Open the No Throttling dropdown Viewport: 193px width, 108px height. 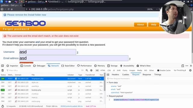180,70
